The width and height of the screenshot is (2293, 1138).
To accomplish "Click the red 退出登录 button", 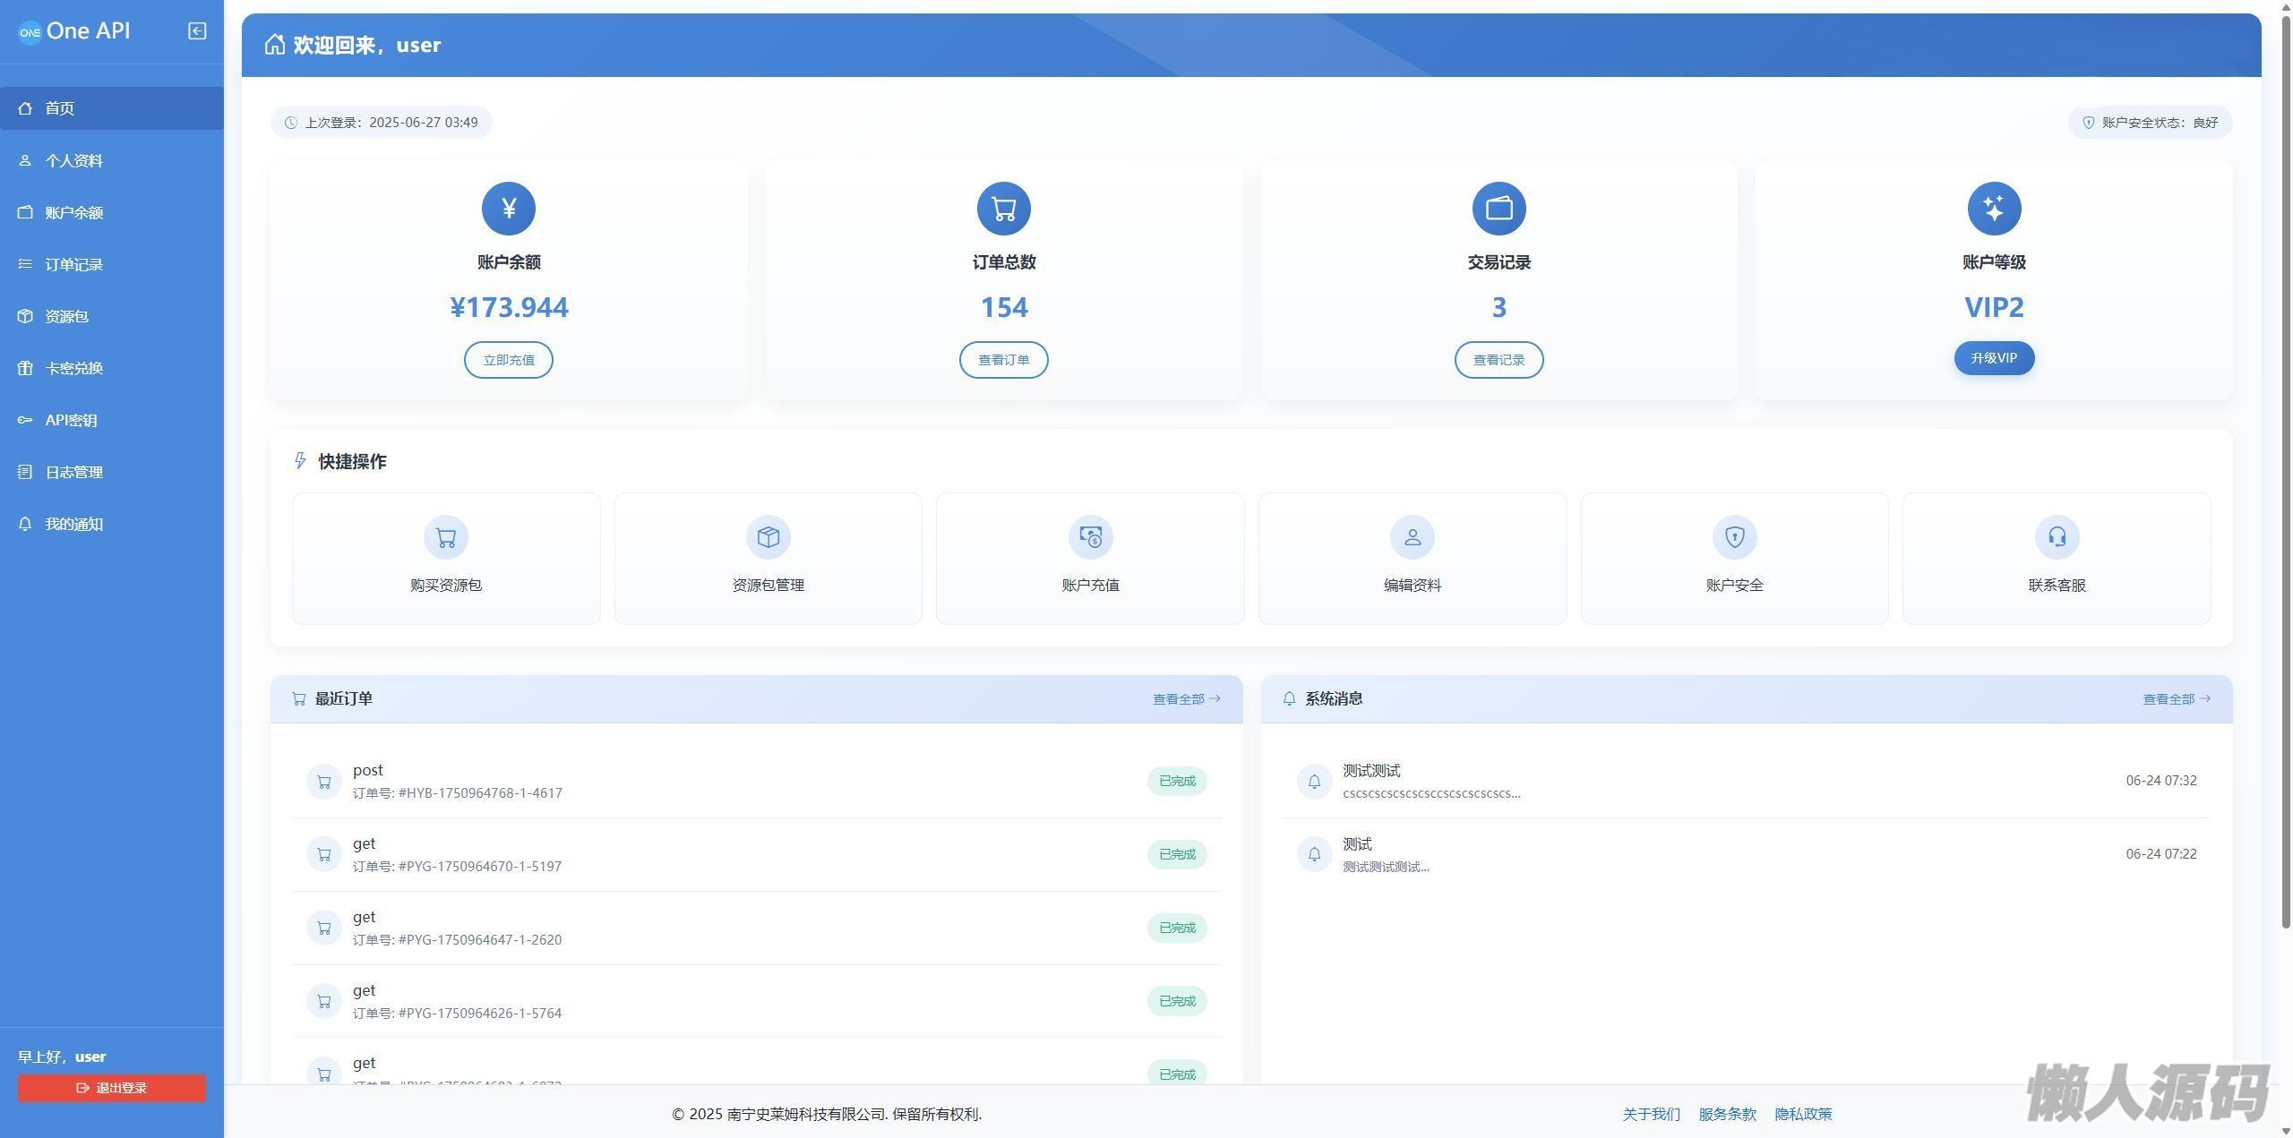I will (x=112, y=1088).
